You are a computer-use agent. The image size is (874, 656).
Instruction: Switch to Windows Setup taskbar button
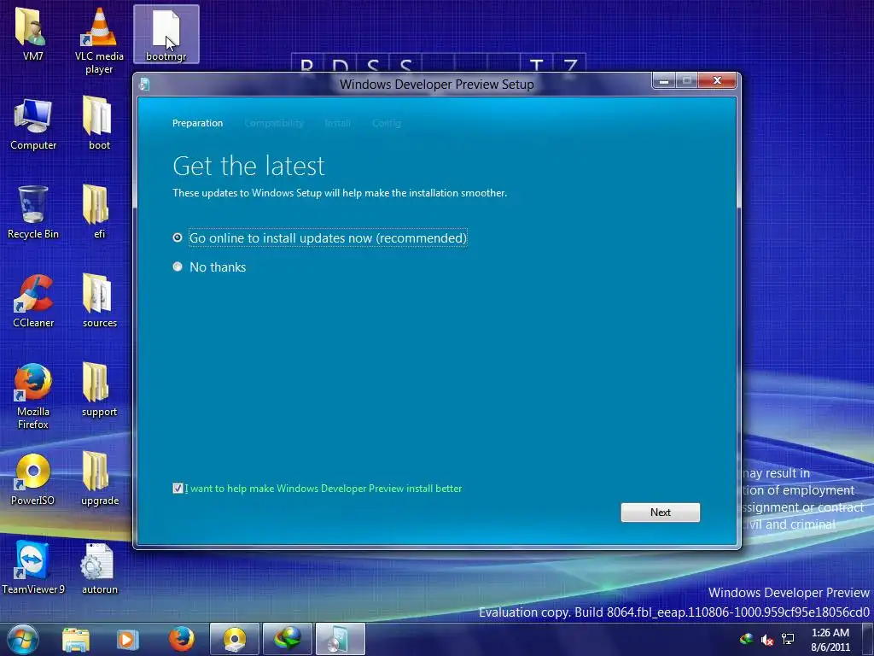coord(340,639)
